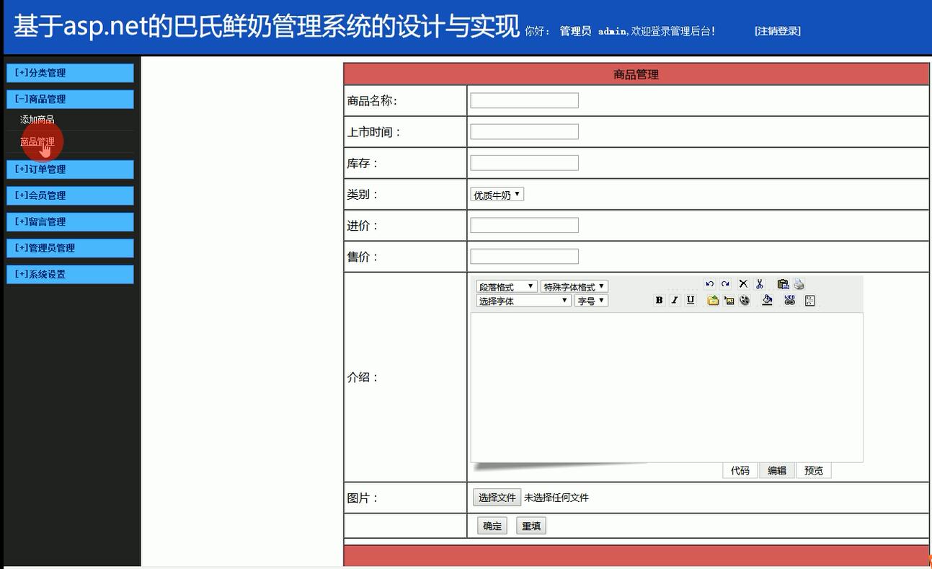The image size is (932, 569).
Task: Click the 重填 reset button
Action: [x=531, y=526]
